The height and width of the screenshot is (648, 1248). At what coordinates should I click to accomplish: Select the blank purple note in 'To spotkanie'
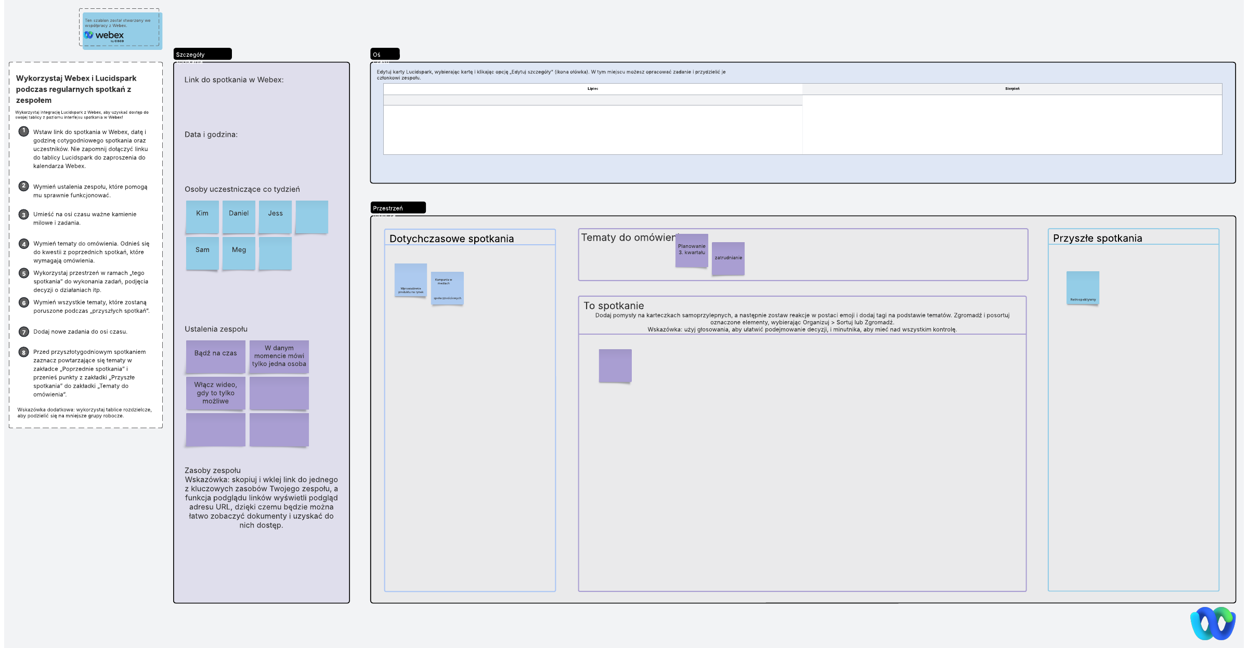pos(615,365)
